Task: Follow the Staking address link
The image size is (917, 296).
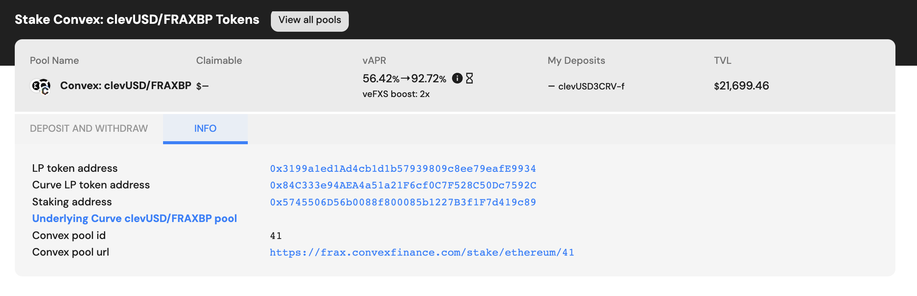Action: tap(403, 202)
